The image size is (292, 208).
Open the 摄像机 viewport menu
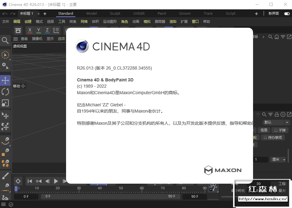tap(37, 39)
